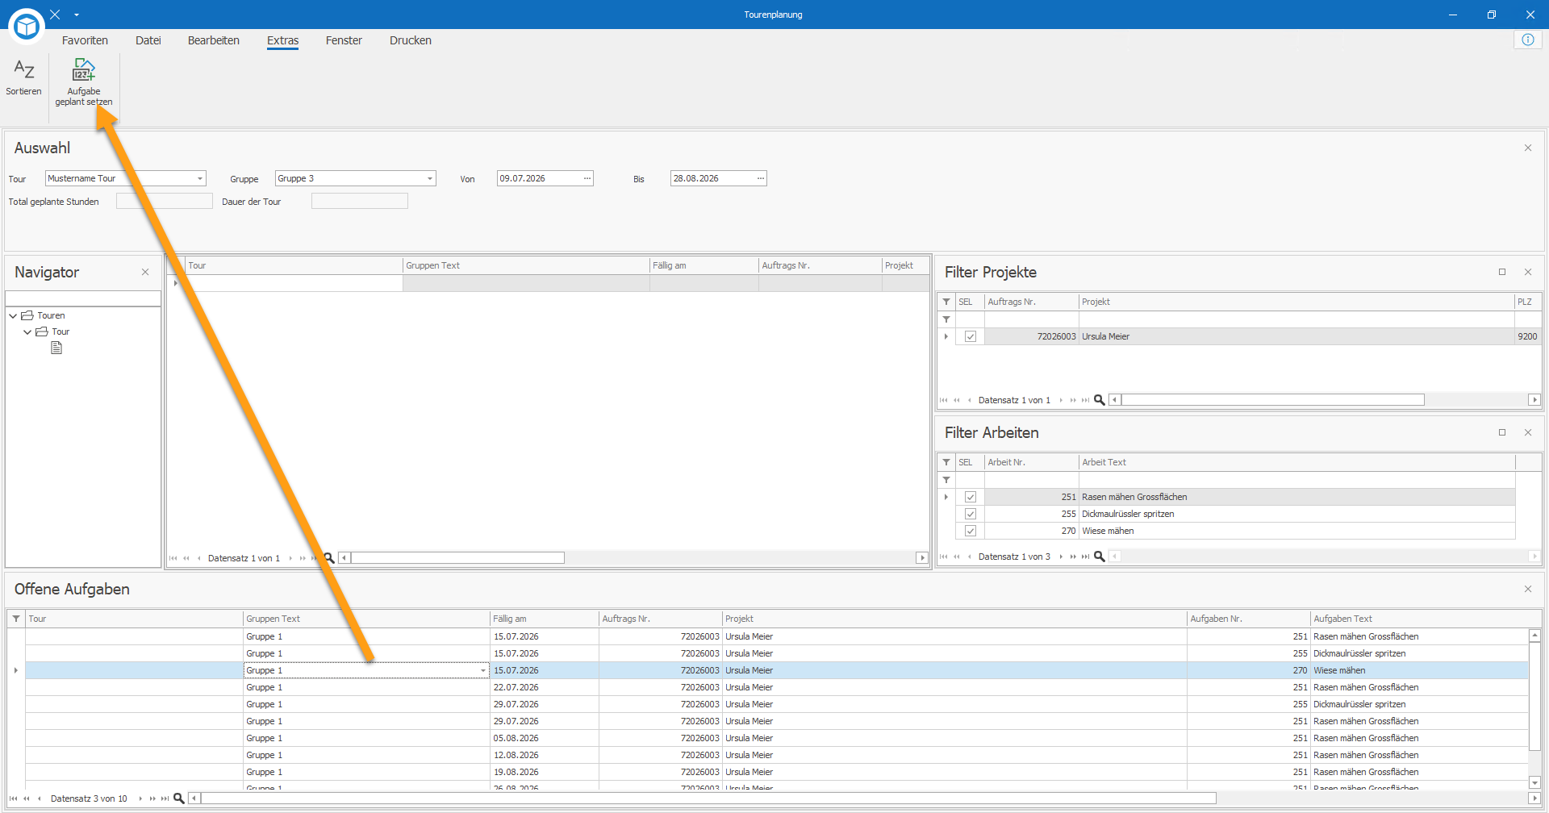Uncheck the SEL checkbox for Ursula Meier
This screenshot has height=813, width=1549.
pos(971,336)
